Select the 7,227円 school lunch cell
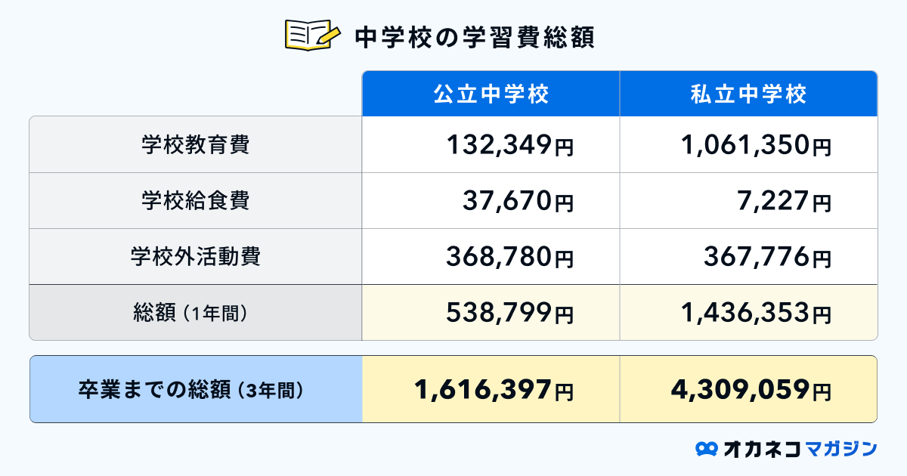The height and width of the screenshot is (476, 907). click(x=784, y=201)
